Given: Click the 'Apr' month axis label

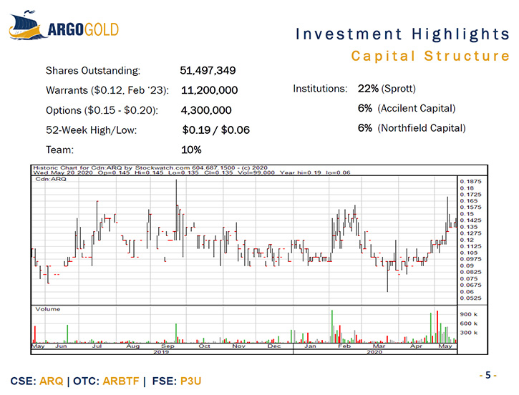Looking at the screenshot, I should [417, 346].
